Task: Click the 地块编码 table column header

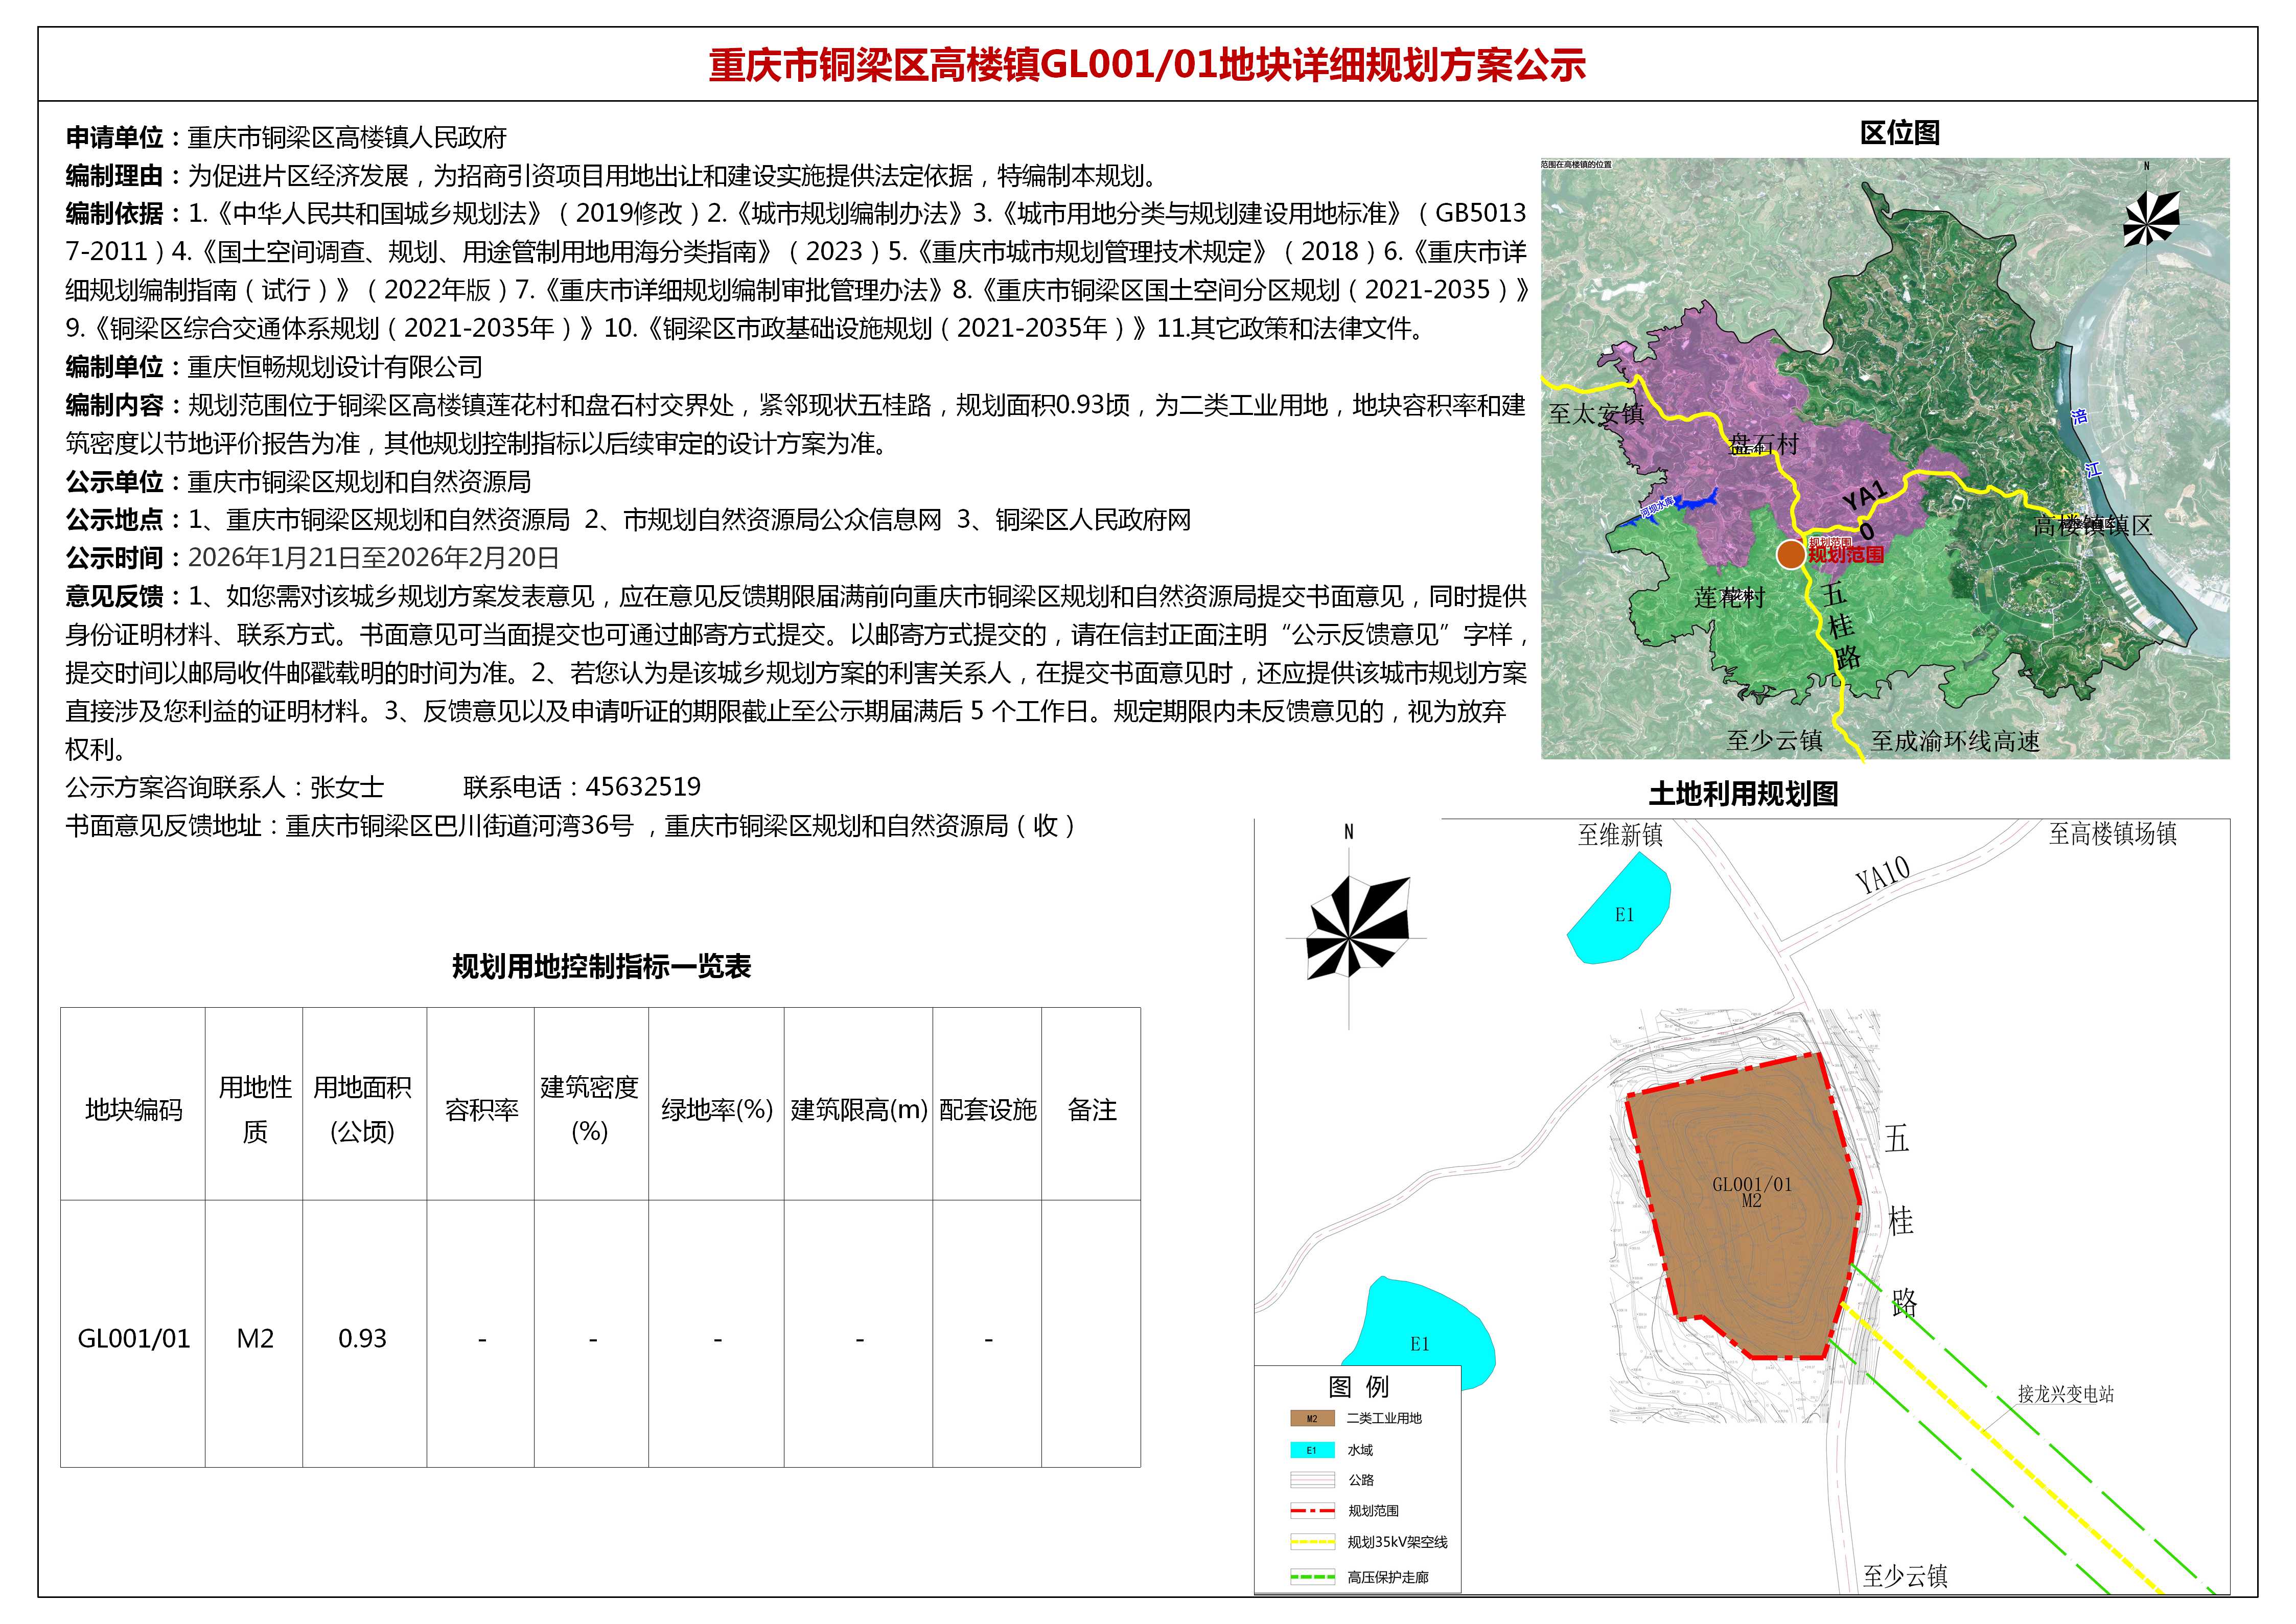Action: click(x=133, y=1110)
